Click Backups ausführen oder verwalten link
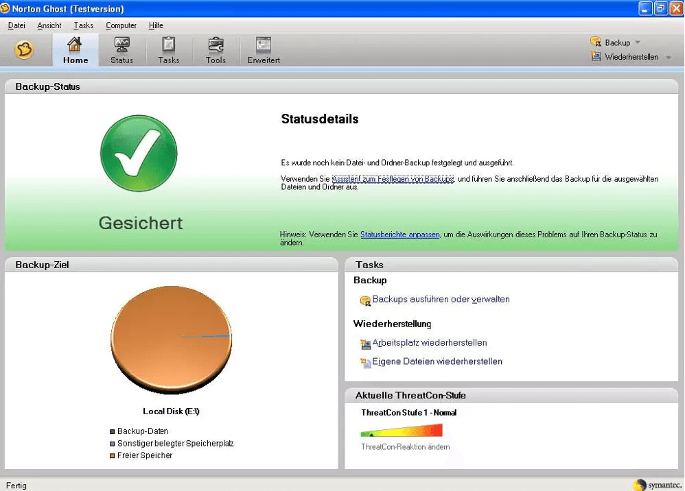Image resolution: width=685 pixels, height=491 pixels. tap(441, 299)
